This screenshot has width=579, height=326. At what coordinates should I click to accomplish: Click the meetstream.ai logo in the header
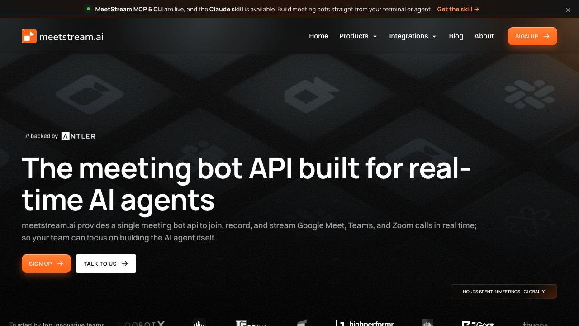click(62, 36)
